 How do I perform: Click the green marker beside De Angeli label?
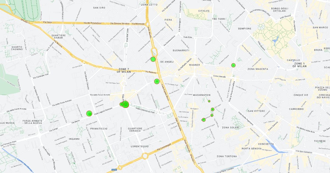pyautogui.click(x=153, y=59)
